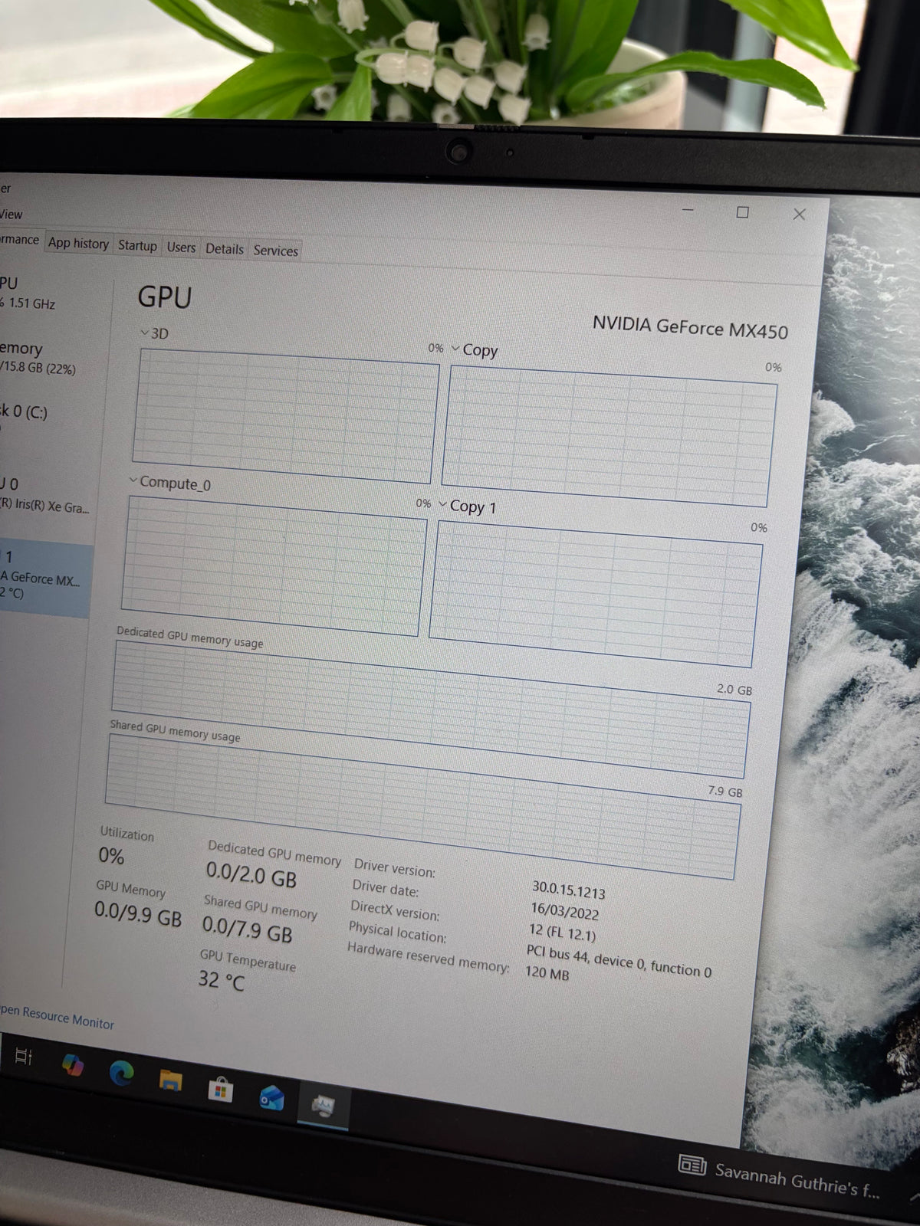Open Microsoft Store from the taskbar
The width and height of the screenshot is (920, 1226).
pyautogui.click(x=220, y=1089)
